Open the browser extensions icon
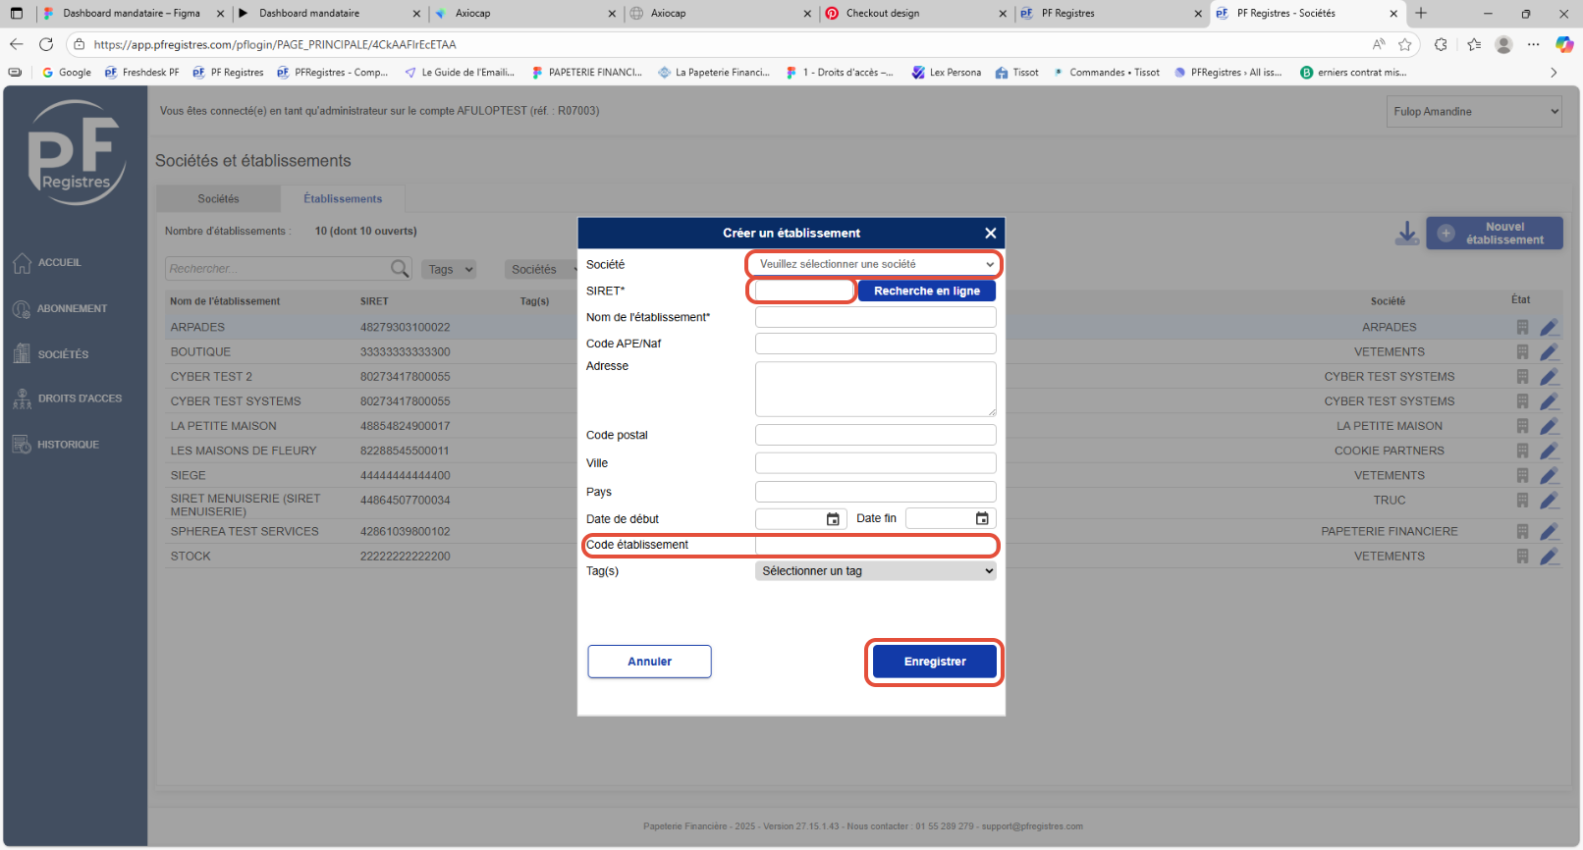 point(1441,44)
